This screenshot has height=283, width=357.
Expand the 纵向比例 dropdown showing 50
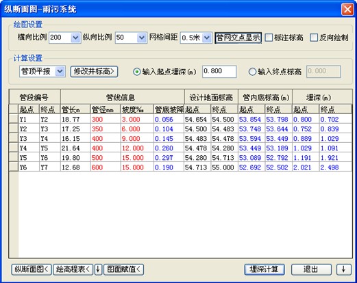point(142,38)
